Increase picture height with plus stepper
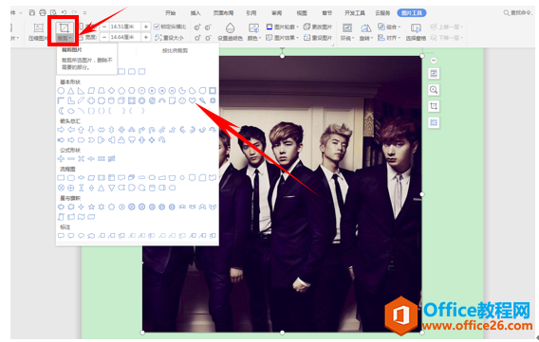 point(146,27)
